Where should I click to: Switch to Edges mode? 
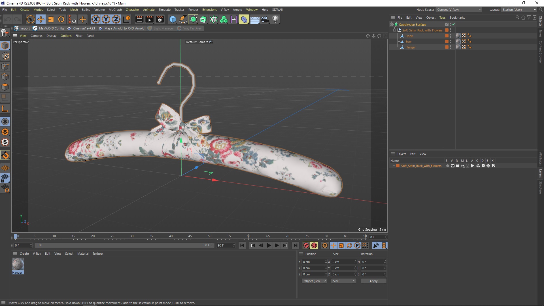click(x=5, y=77)
